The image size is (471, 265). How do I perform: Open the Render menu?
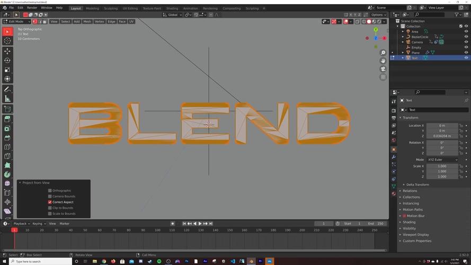pyautogui.click(x=32, y=8)
